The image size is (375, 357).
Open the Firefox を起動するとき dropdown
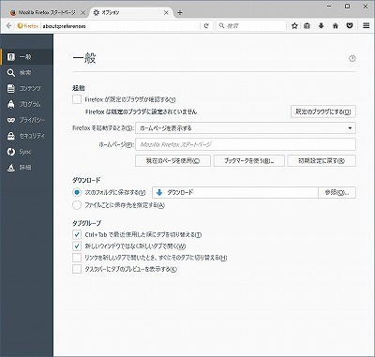[246, 128]
